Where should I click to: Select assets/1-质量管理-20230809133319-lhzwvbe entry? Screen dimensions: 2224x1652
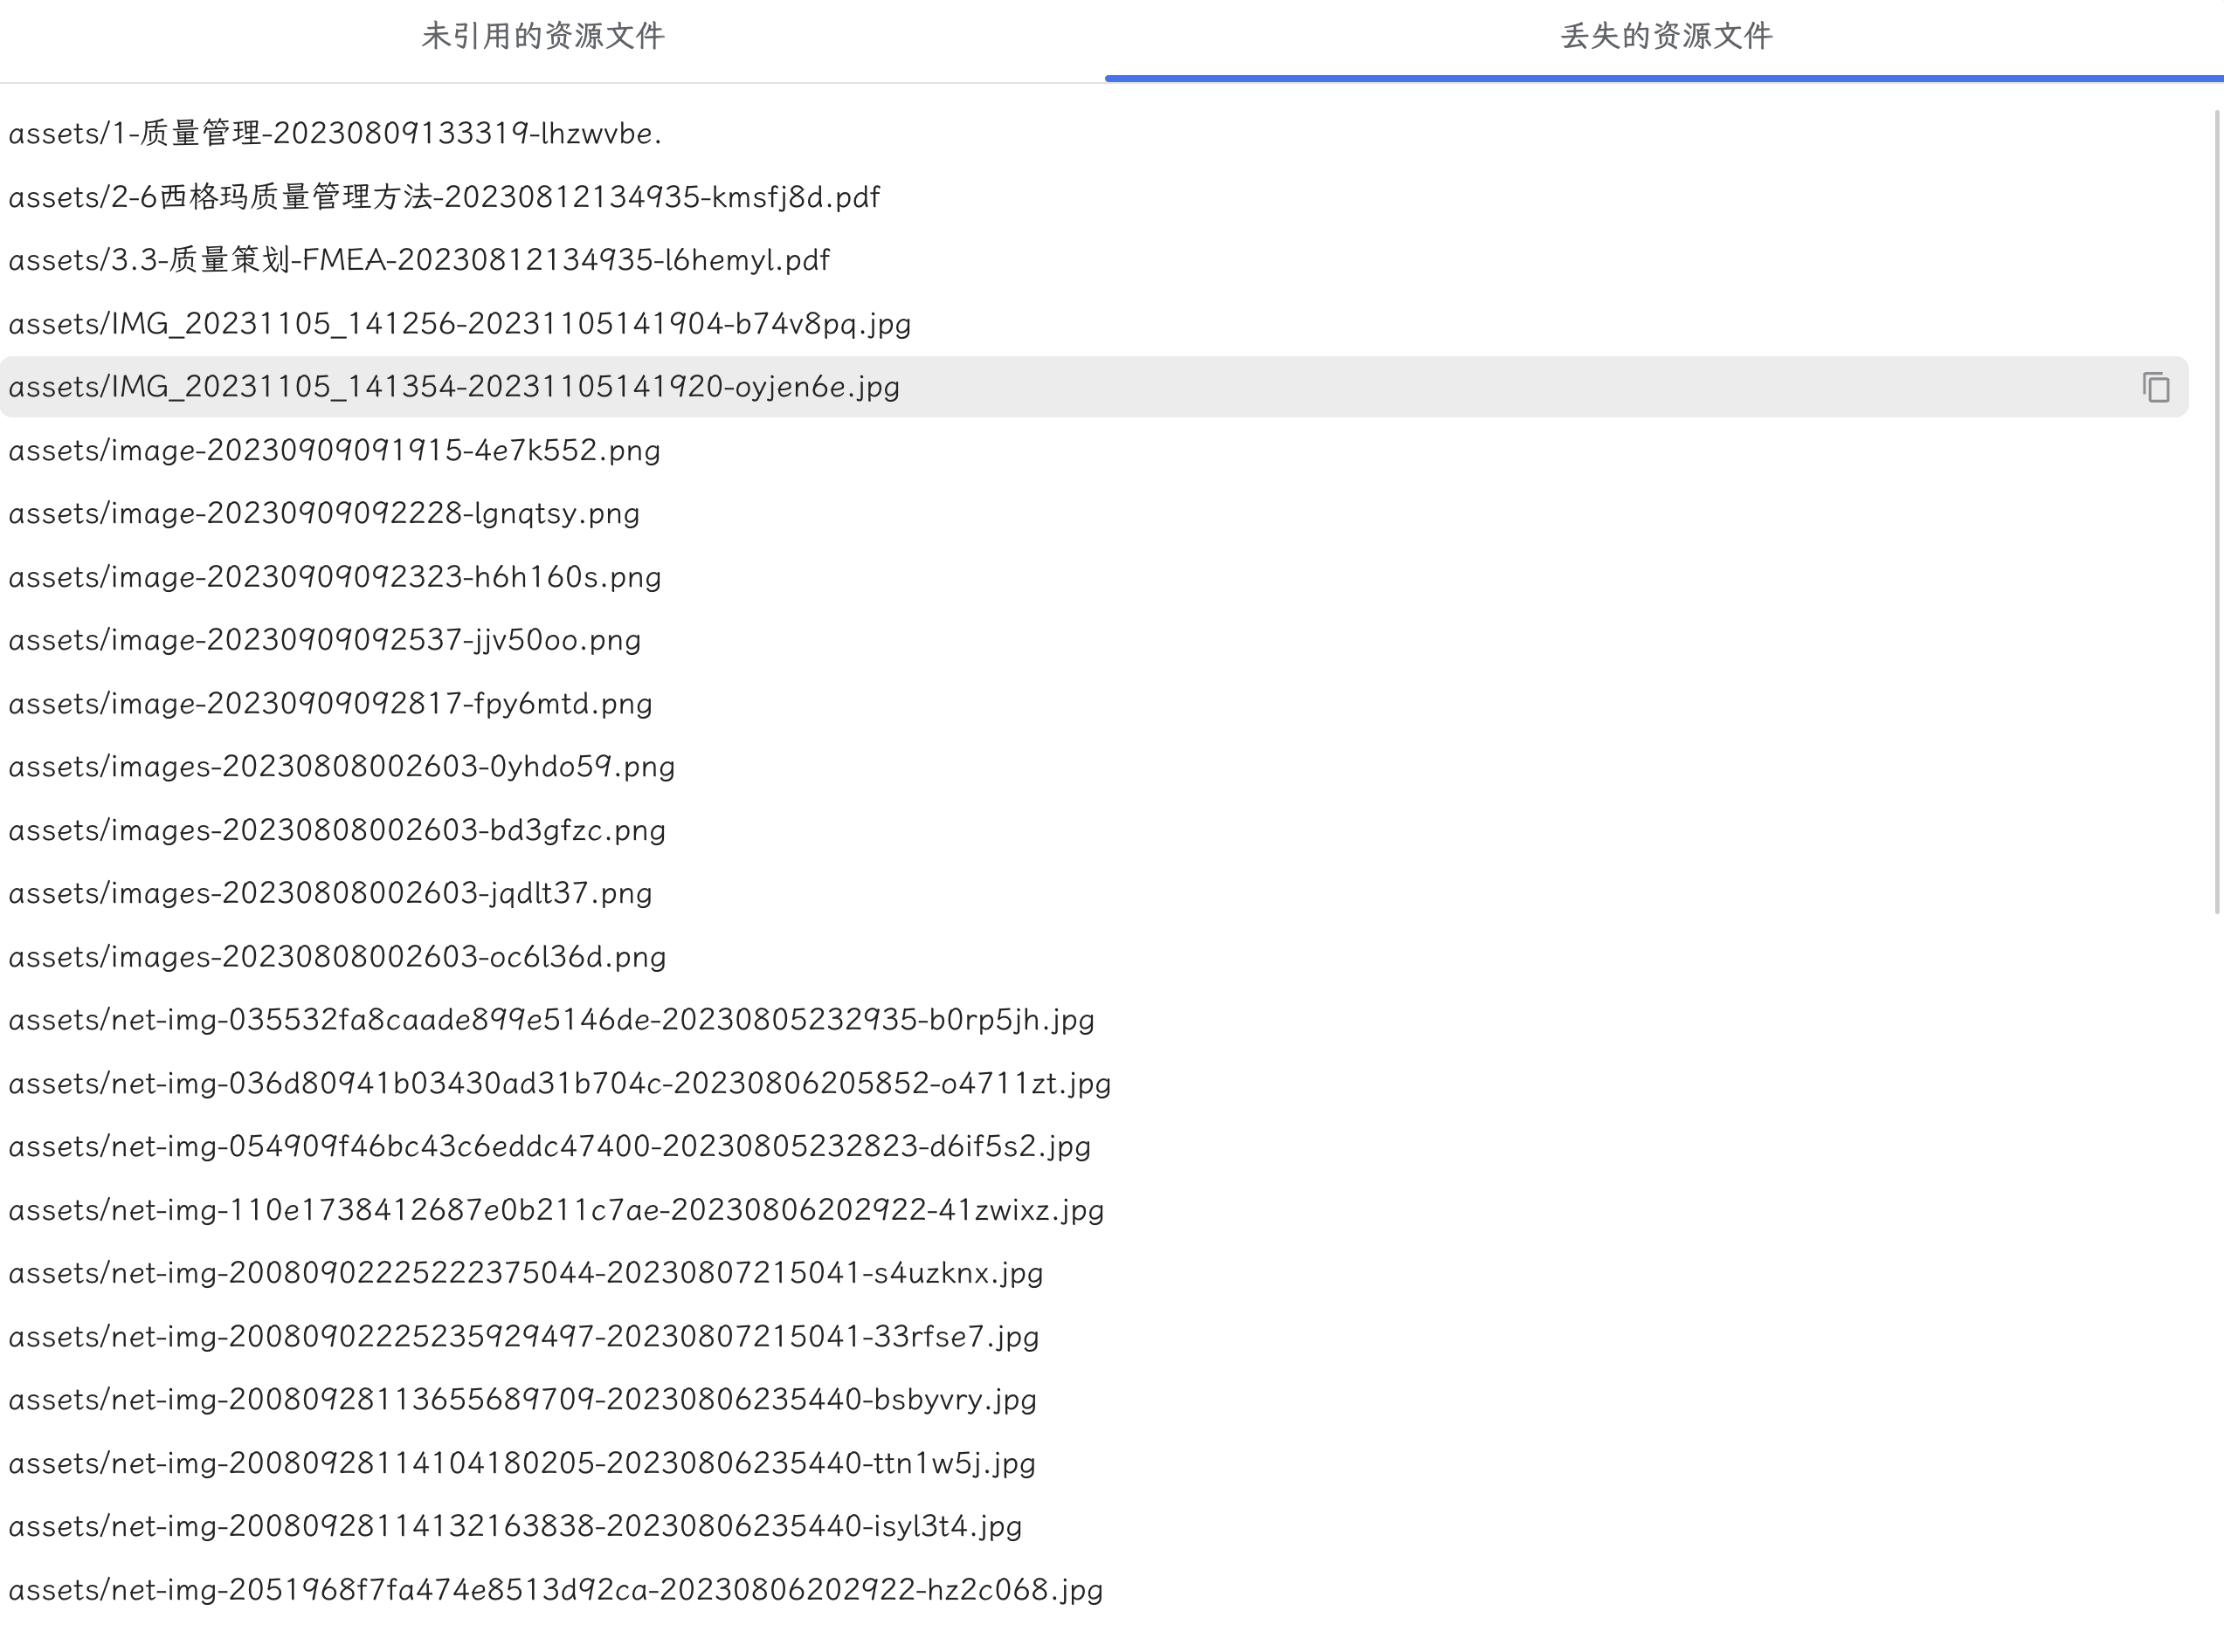335,134
